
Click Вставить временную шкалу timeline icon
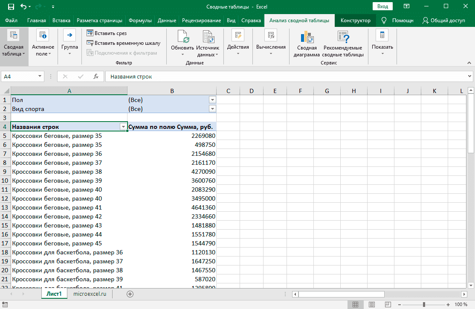[90, 43]
